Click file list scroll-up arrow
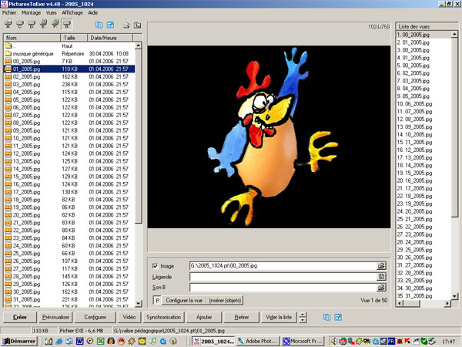The image size is (462, 347). 138,45
